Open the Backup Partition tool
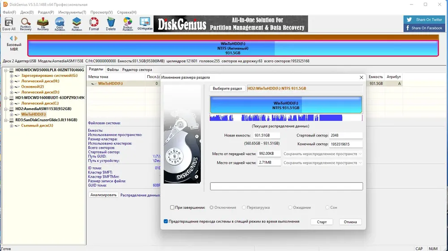 128,24
